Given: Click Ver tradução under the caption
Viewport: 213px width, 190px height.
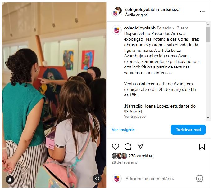Looking at the screenshot, I should (x=135, y=117).
